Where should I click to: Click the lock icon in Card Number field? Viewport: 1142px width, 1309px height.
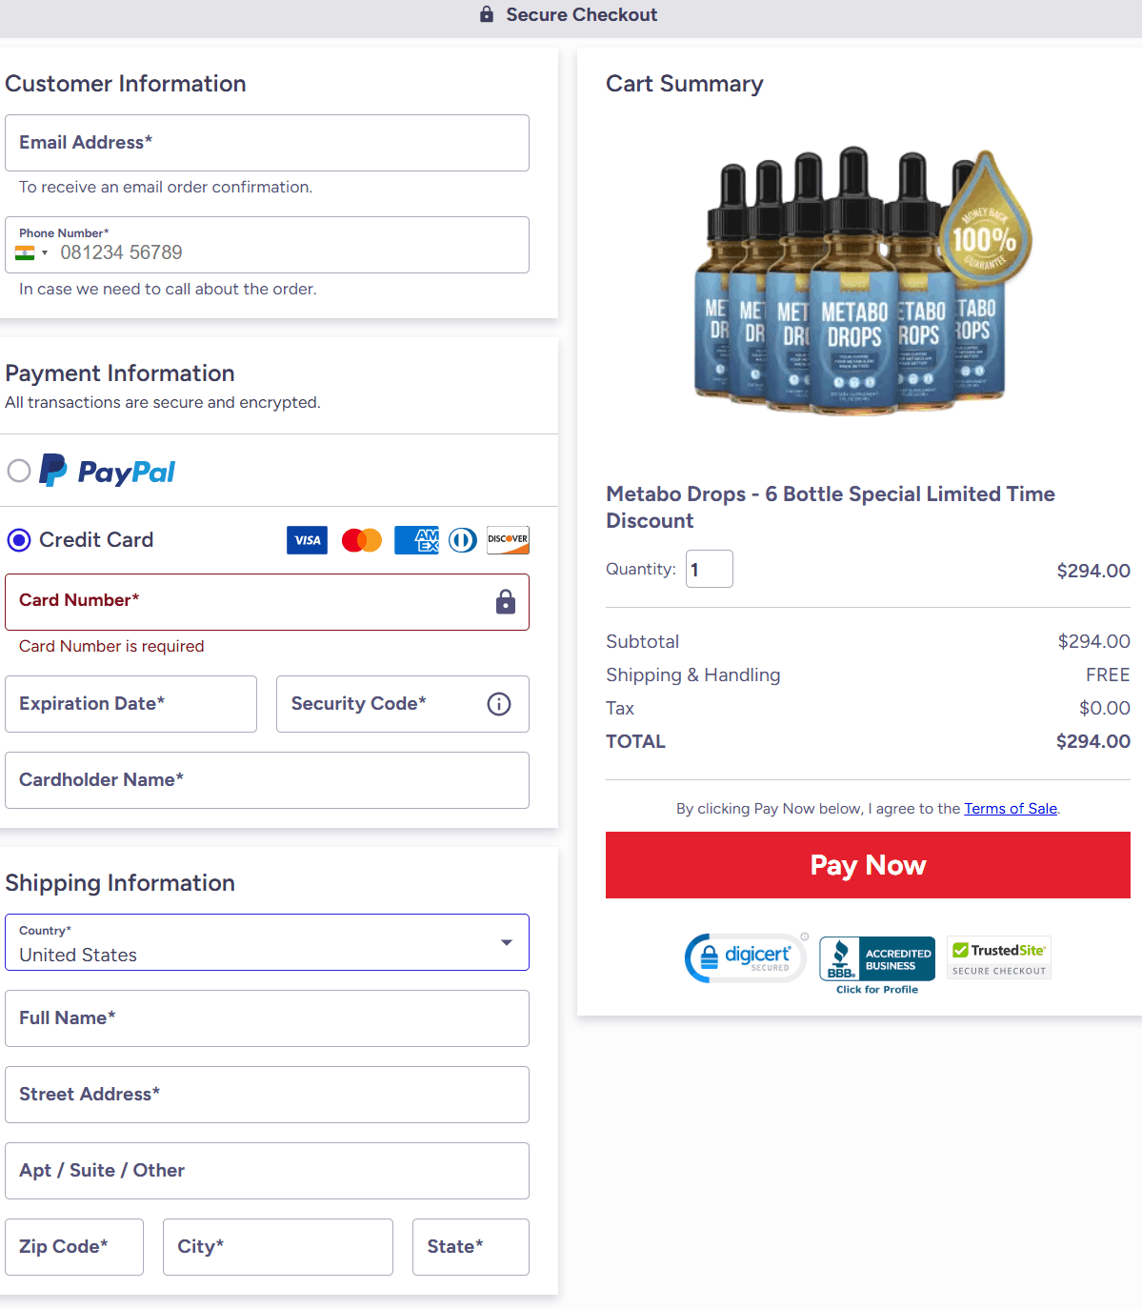pyautogui.click(x=506, y=602)
